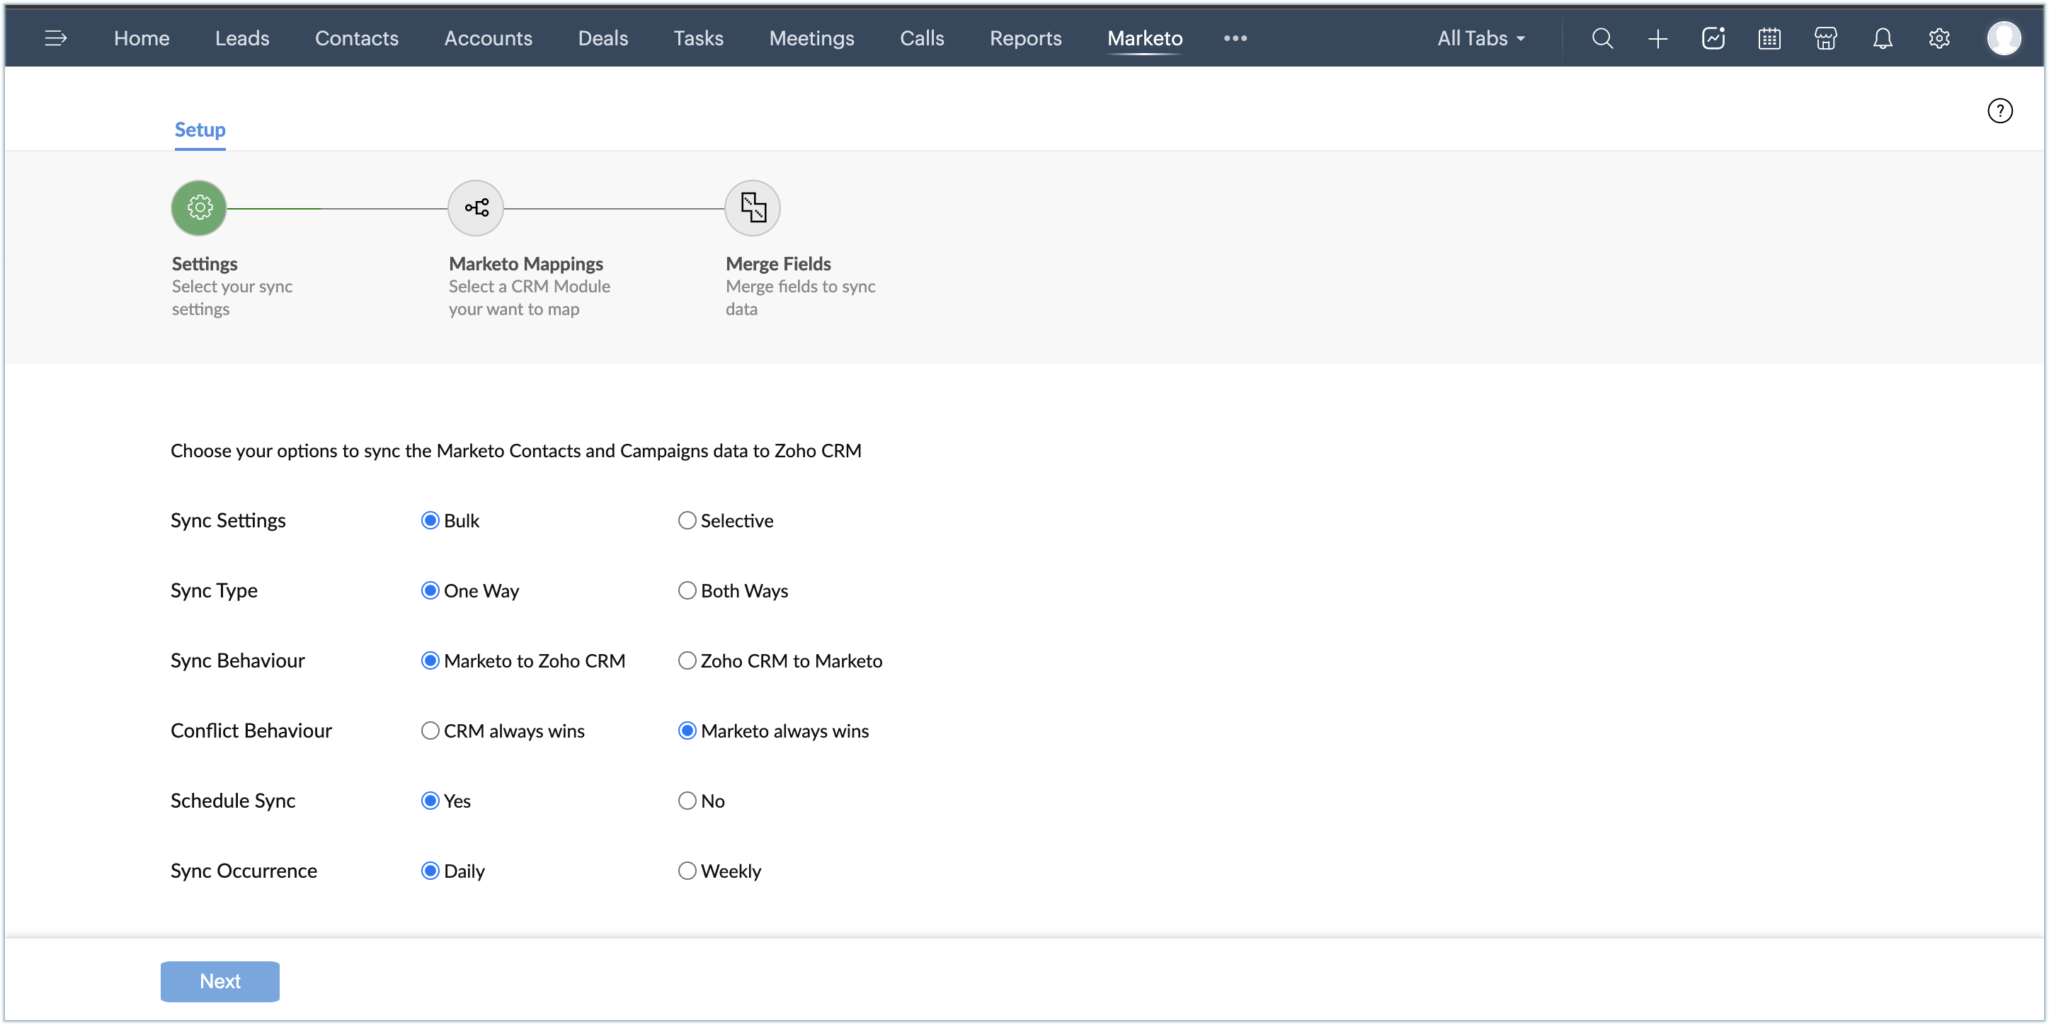Select the Selective sync settings option
Viewport: 2049px width, 1025px height.
click(x=687, y=521)
